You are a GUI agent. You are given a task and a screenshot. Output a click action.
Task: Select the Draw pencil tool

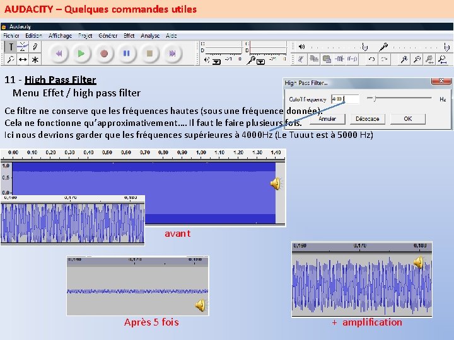pyautogui.click(x=35, y=47)
